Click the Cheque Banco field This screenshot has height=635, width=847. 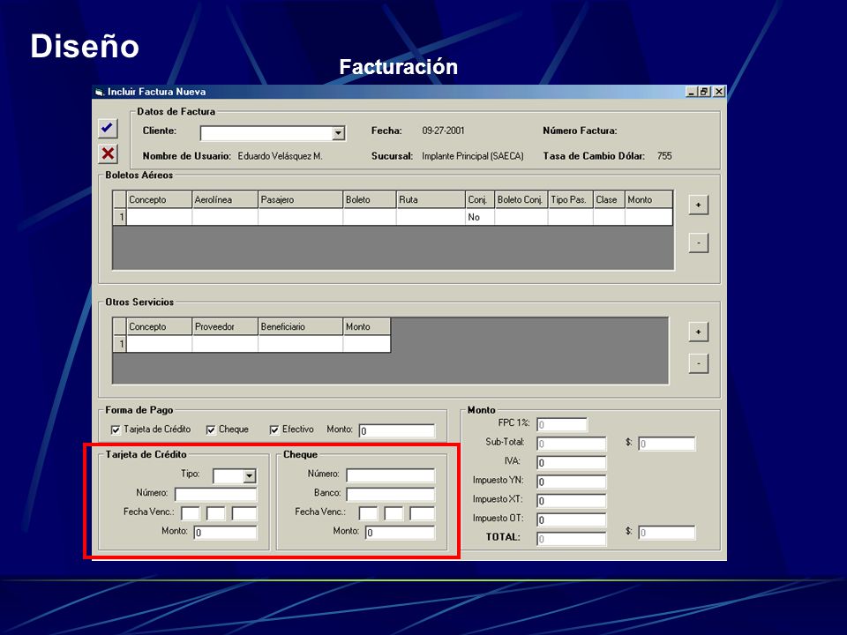tap(391, 495)
